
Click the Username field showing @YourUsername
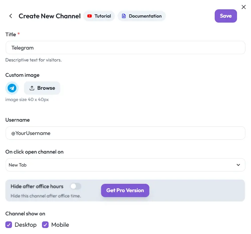click(125, 133)
